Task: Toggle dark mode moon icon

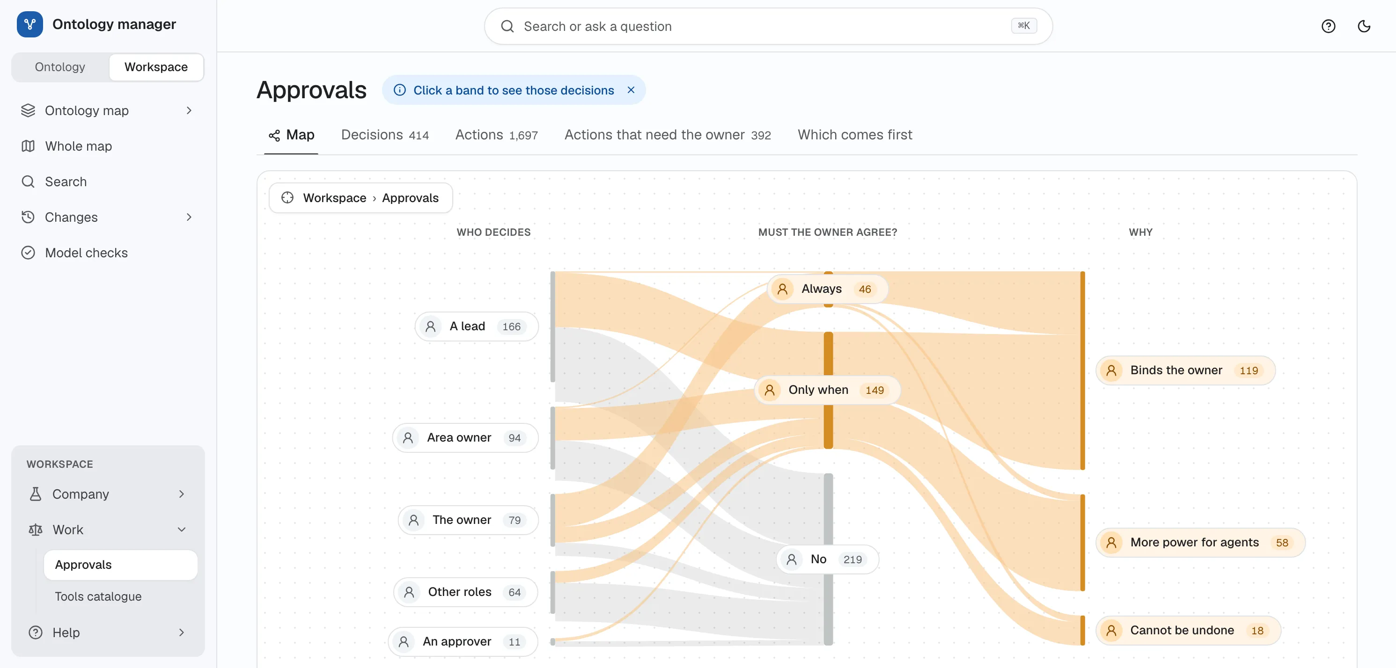Action: pyautogui.click(x=1364, y=26)
